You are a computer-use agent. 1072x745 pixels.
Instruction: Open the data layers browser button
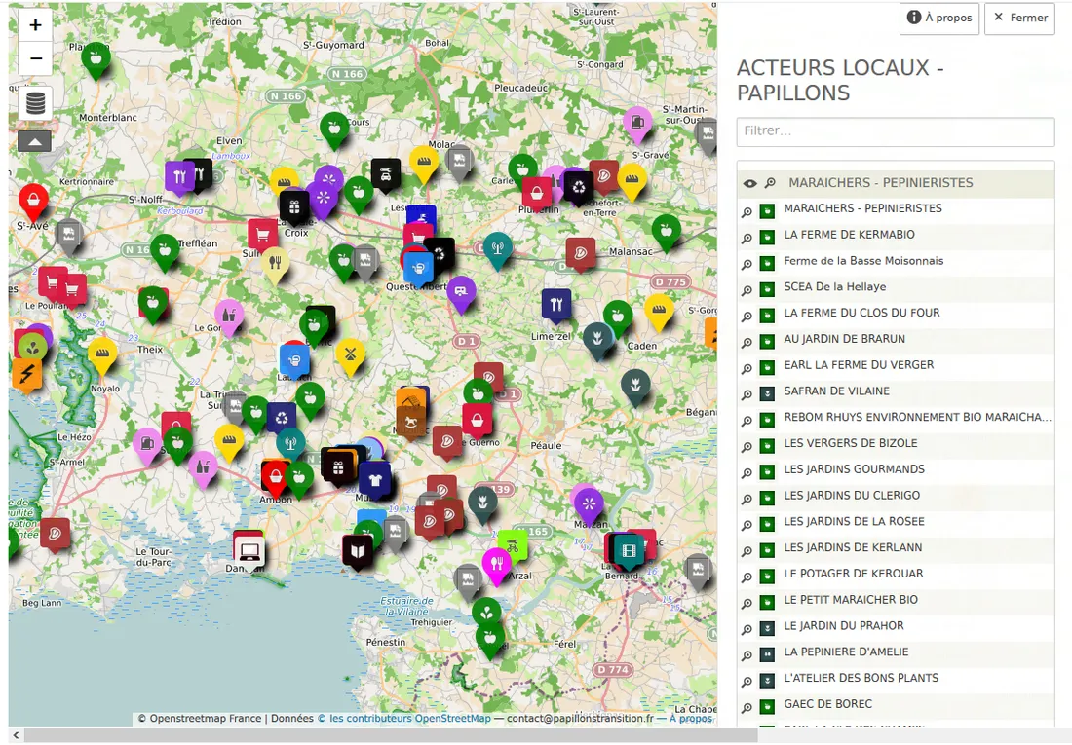(35, 102)
